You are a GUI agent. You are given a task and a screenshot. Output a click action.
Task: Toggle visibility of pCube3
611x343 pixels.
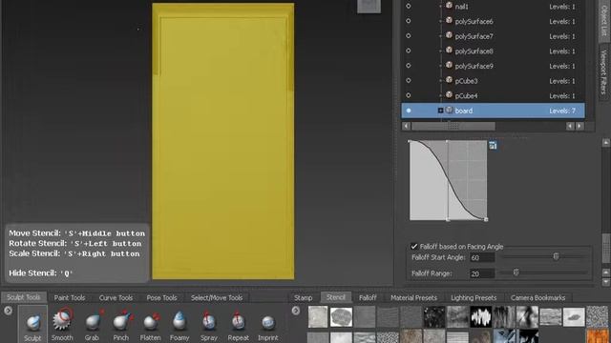[x=409, y=80]
